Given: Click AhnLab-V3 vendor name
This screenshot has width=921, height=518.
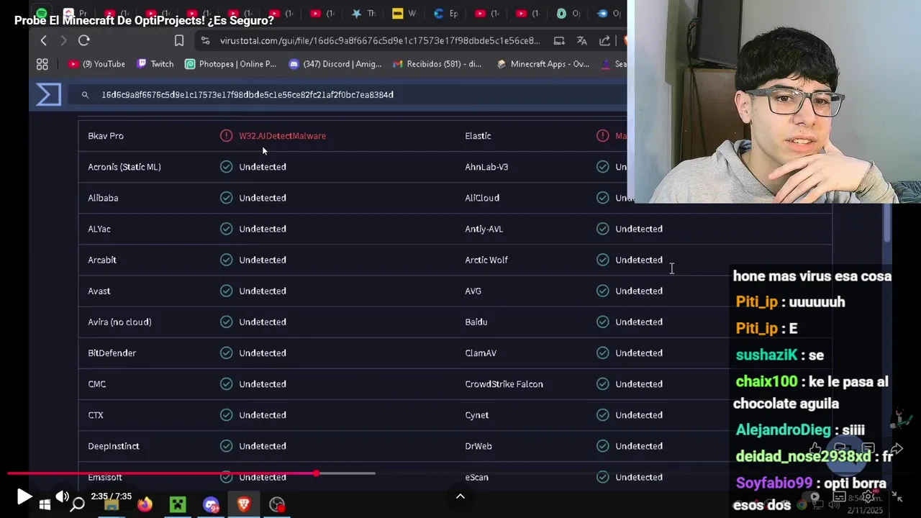Looking at the screenshot, I should pos(486,167).
